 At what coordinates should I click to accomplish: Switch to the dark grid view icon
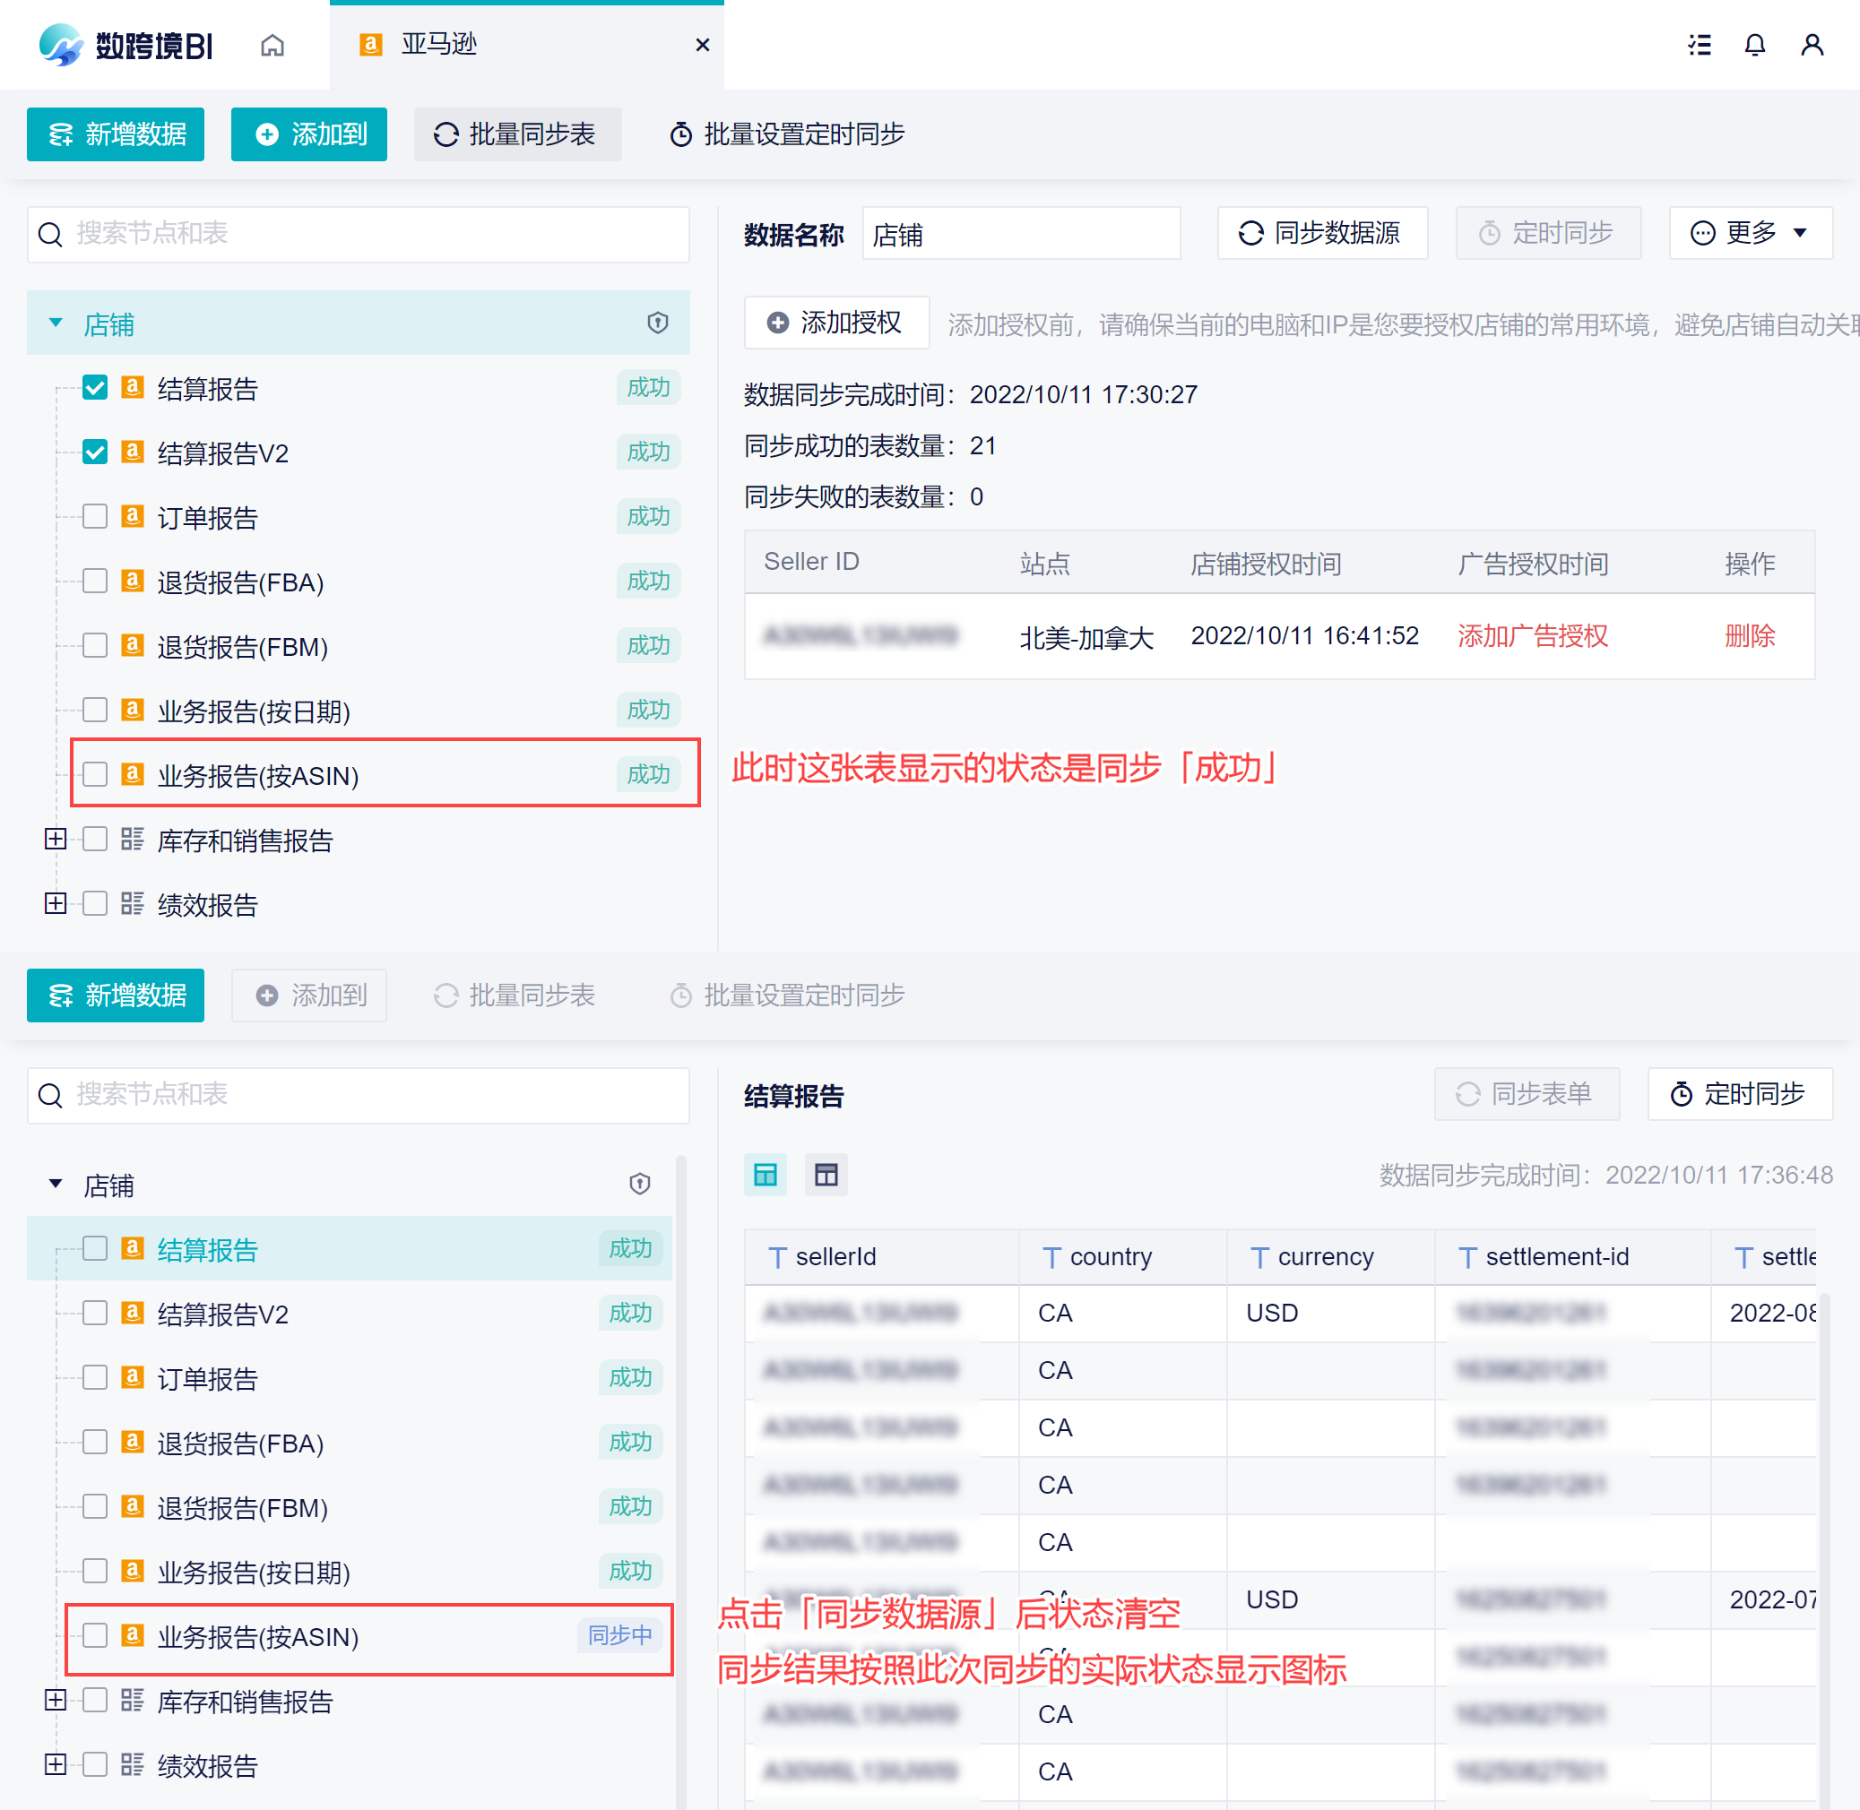click(826, 1175)
